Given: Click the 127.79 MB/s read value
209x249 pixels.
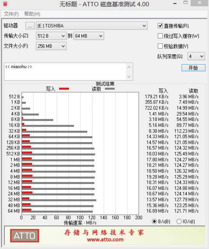Looking at the screenshot, I should 186,200.
